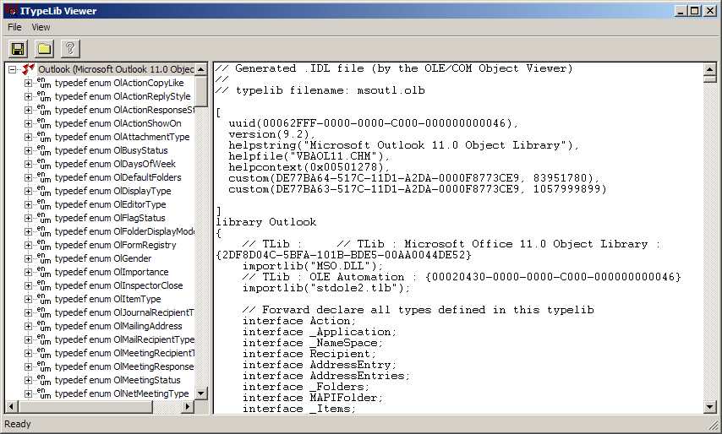Expand the OlFormRegistry enum node
Image resolution: width=722 pixels, height=434 pixels.
point(28,245)
